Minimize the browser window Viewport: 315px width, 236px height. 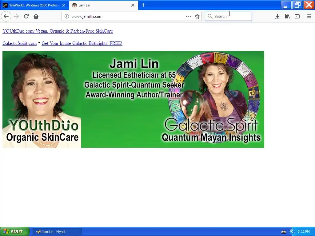286,5
